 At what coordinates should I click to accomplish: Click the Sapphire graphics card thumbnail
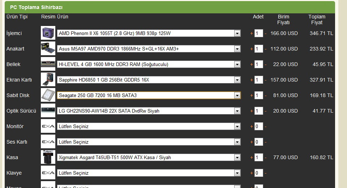[48, 80]
